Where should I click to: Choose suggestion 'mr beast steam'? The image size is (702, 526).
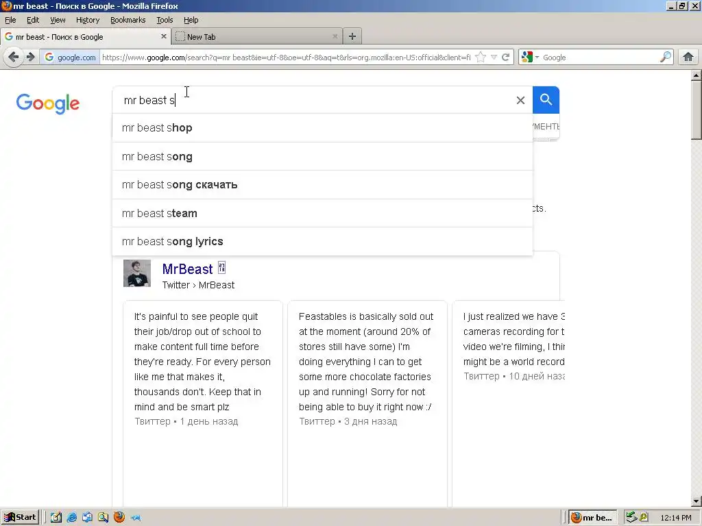(322, 214)
